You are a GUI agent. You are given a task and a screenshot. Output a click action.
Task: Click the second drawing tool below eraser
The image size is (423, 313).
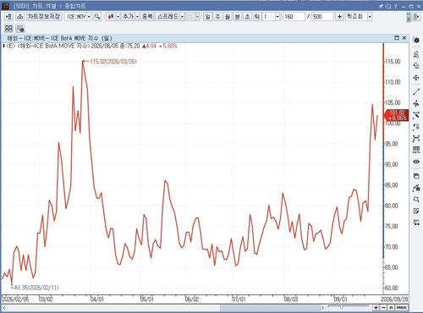(x=416, y=66)
